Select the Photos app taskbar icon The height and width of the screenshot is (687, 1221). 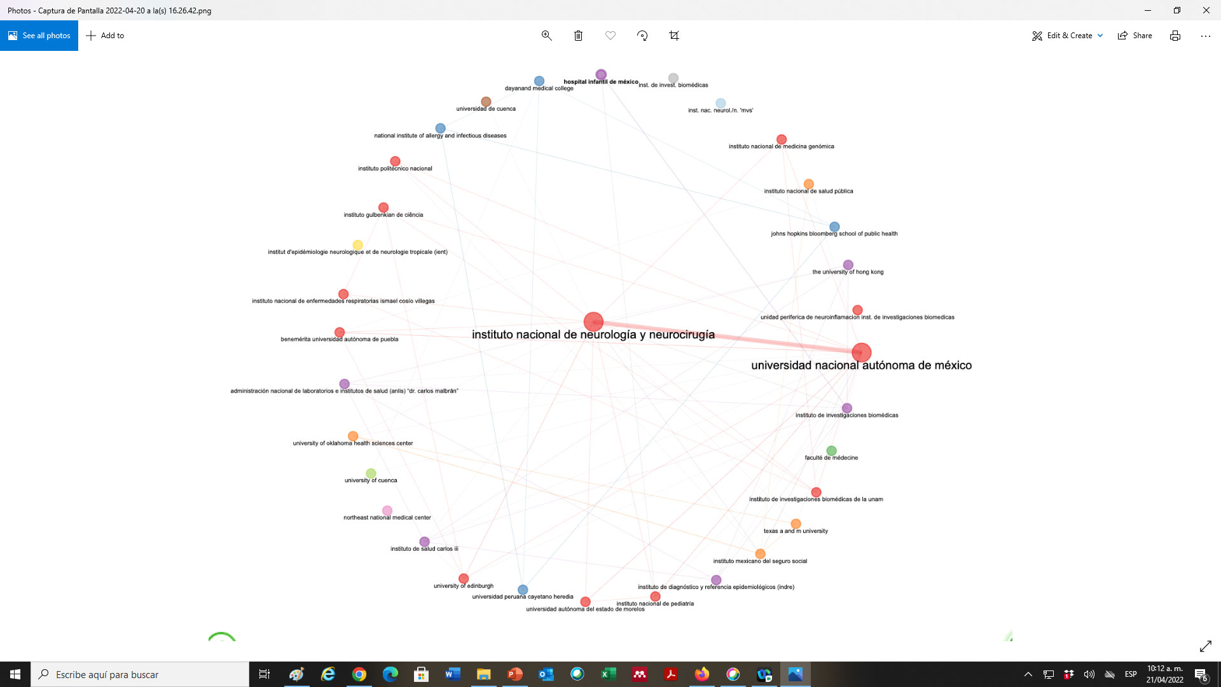(x=795, y=674)
